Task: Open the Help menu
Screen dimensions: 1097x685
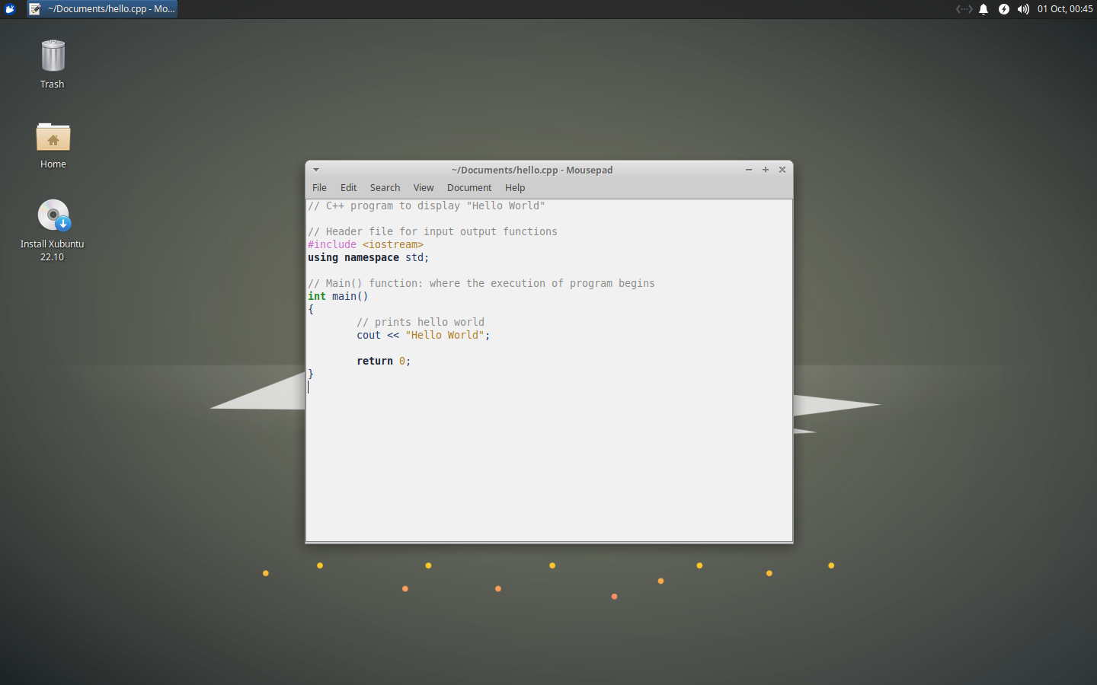Action: [515, 187]
